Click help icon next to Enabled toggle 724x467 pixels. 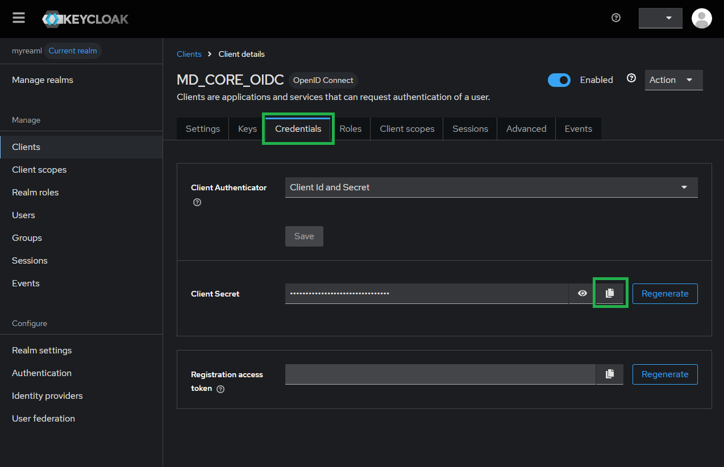point(631,78)
